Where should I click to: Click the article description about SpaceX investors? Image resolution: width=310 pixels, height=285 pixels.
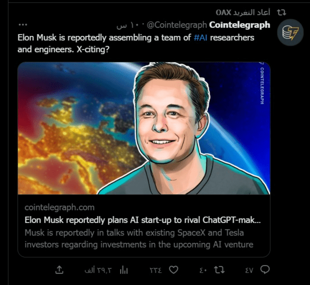139,238
